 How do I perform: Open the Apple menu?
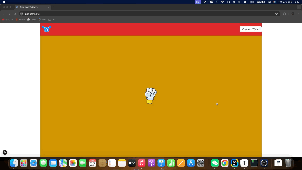(x=4, y=2)
